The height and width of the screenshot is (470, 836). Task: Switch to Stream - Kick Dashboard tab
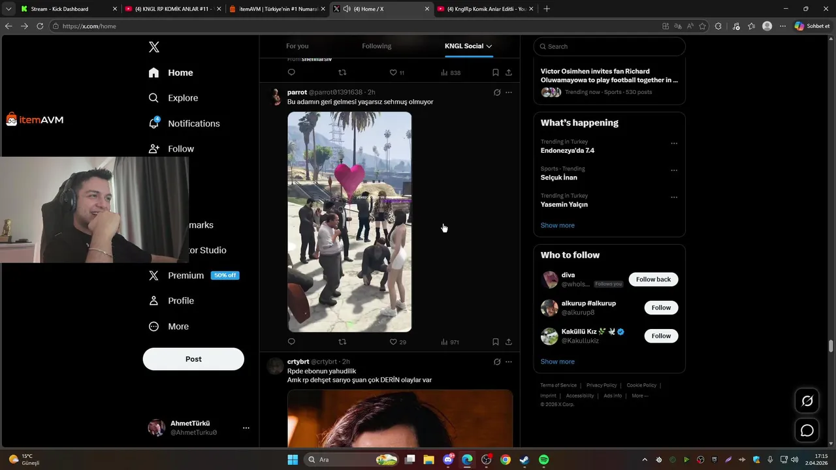point(67,9)
